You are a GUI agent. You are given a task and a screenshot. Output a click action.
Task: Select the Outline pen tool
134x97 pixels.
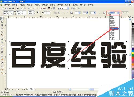tap(2, 66)
